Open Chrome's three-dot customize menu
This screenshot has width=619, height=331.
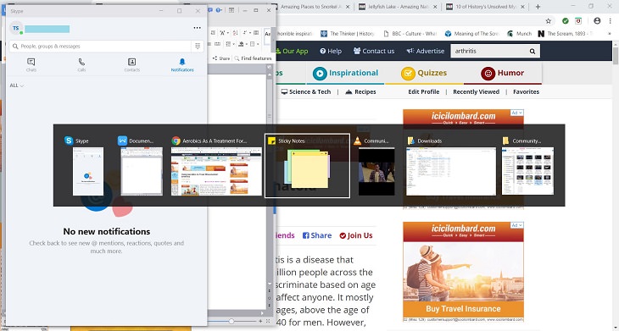point(610,21)
